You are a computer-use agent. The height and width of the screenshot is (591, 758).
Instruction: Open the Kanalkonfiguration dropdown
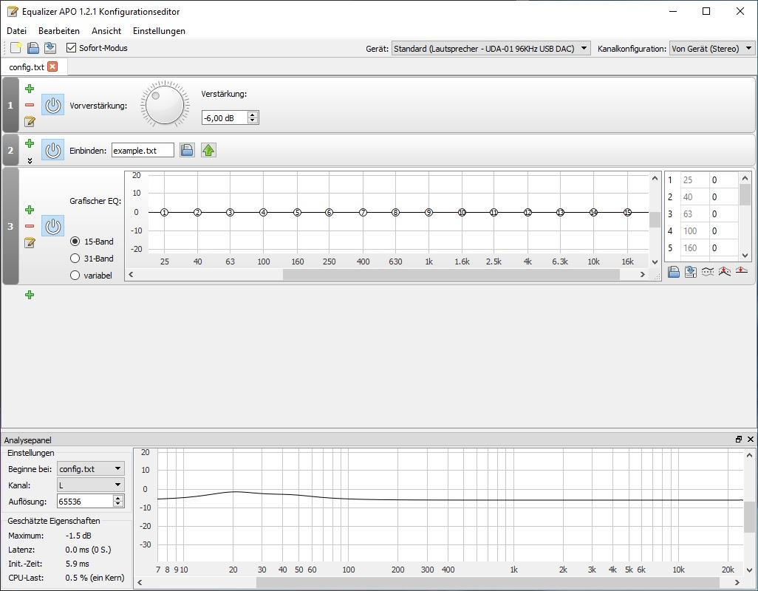click(x=711, y=48)
